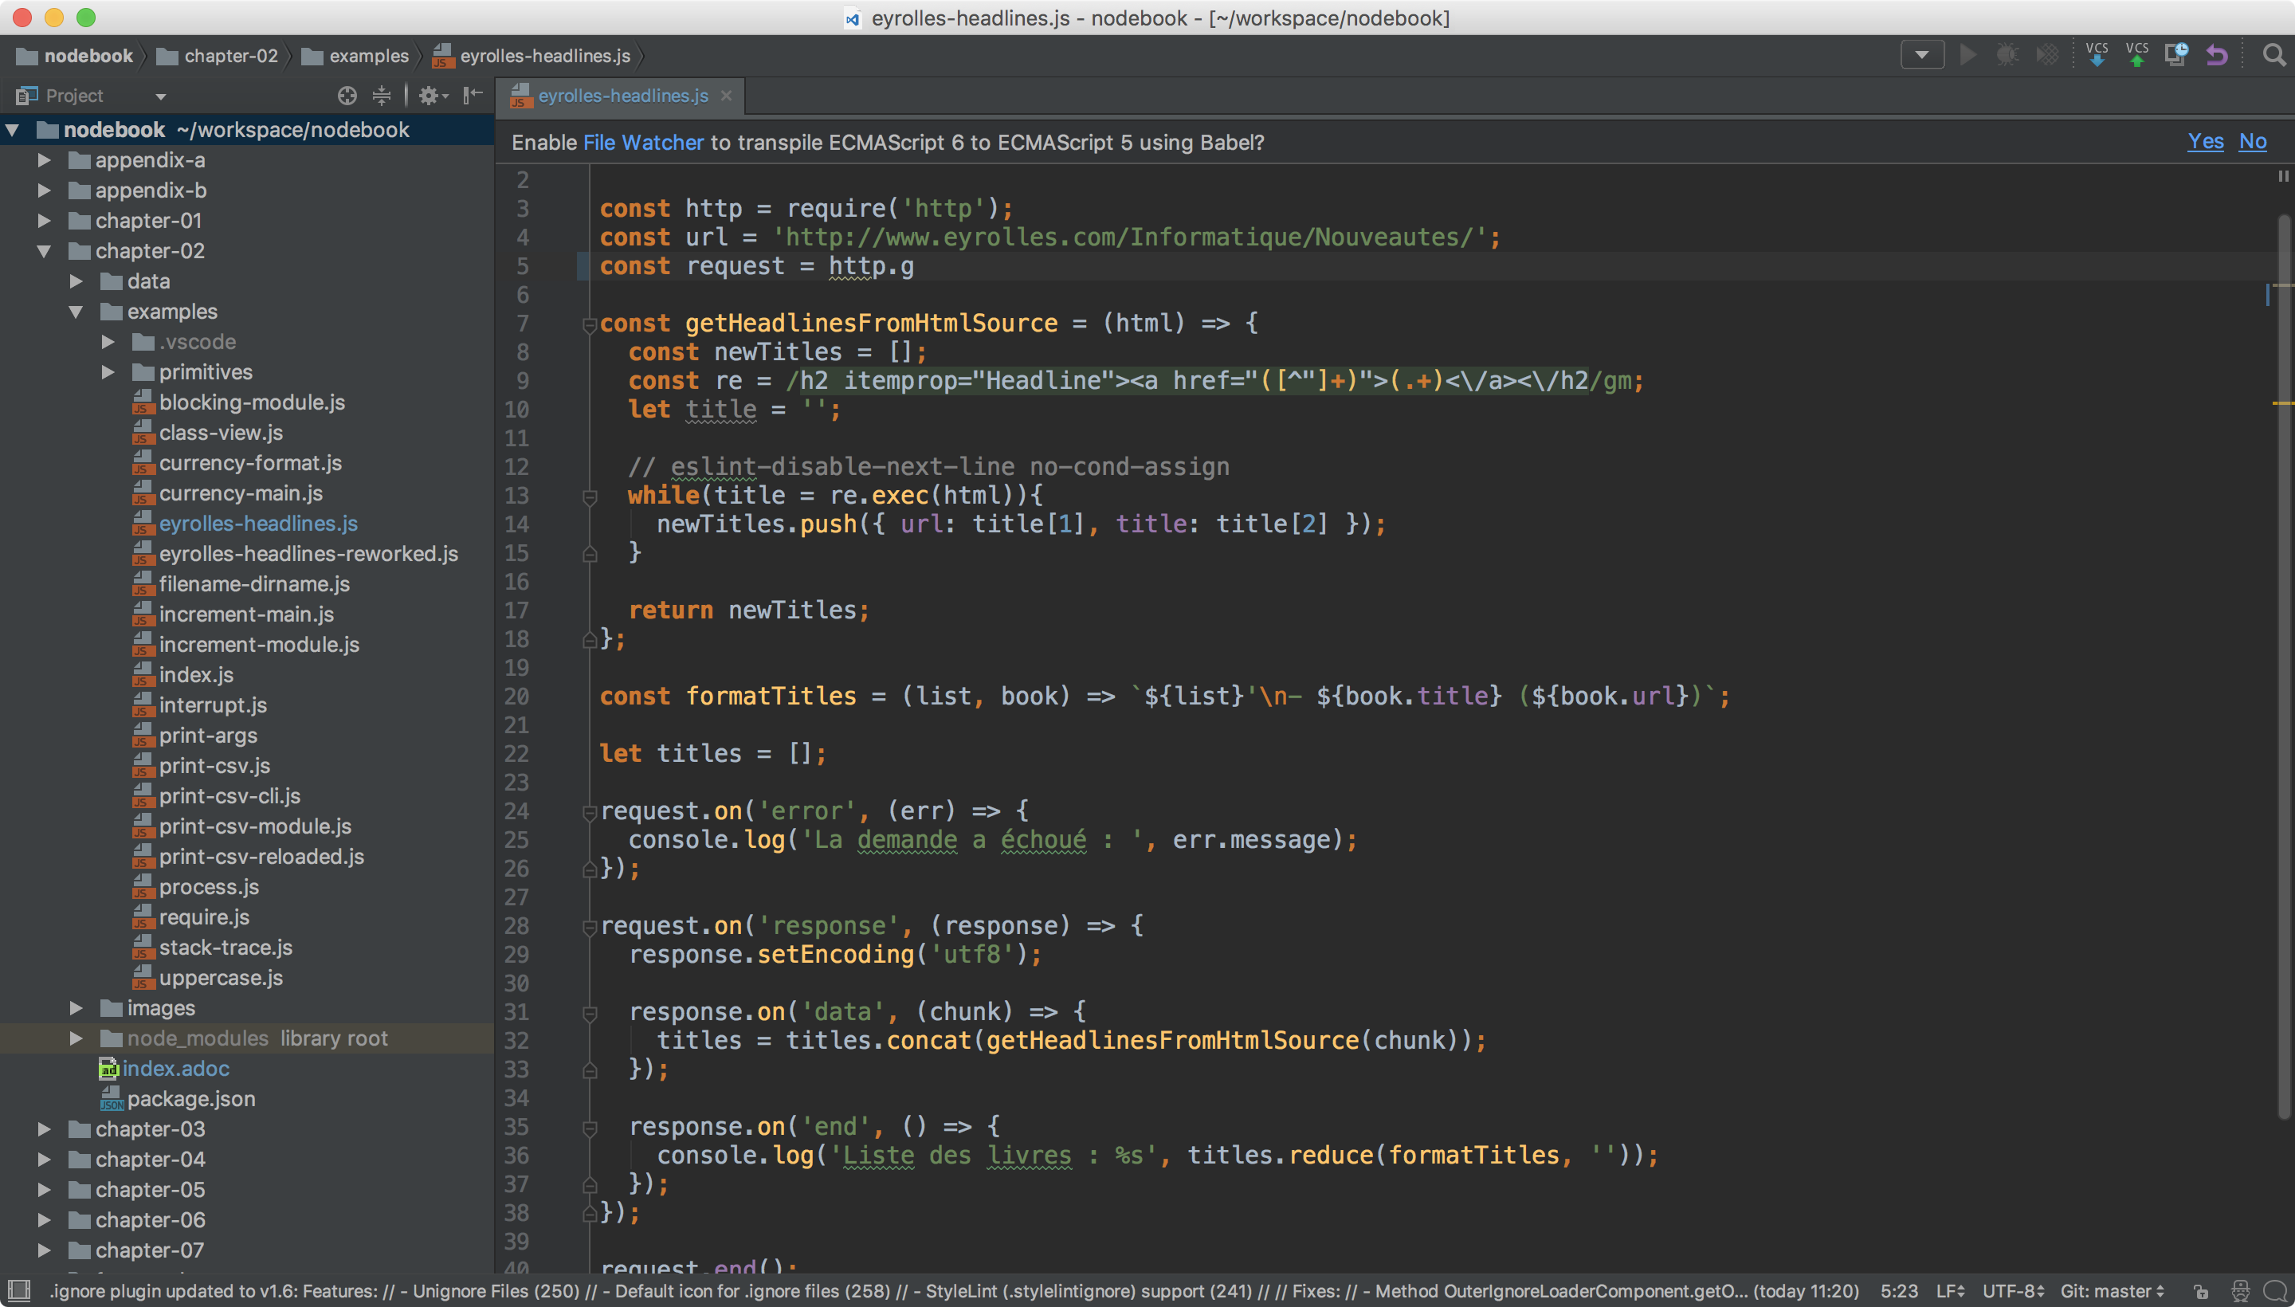Click the Hector inspection highlighting icon
The height and width of the screenshot is (1307, 2295).
(2240, 1291)
